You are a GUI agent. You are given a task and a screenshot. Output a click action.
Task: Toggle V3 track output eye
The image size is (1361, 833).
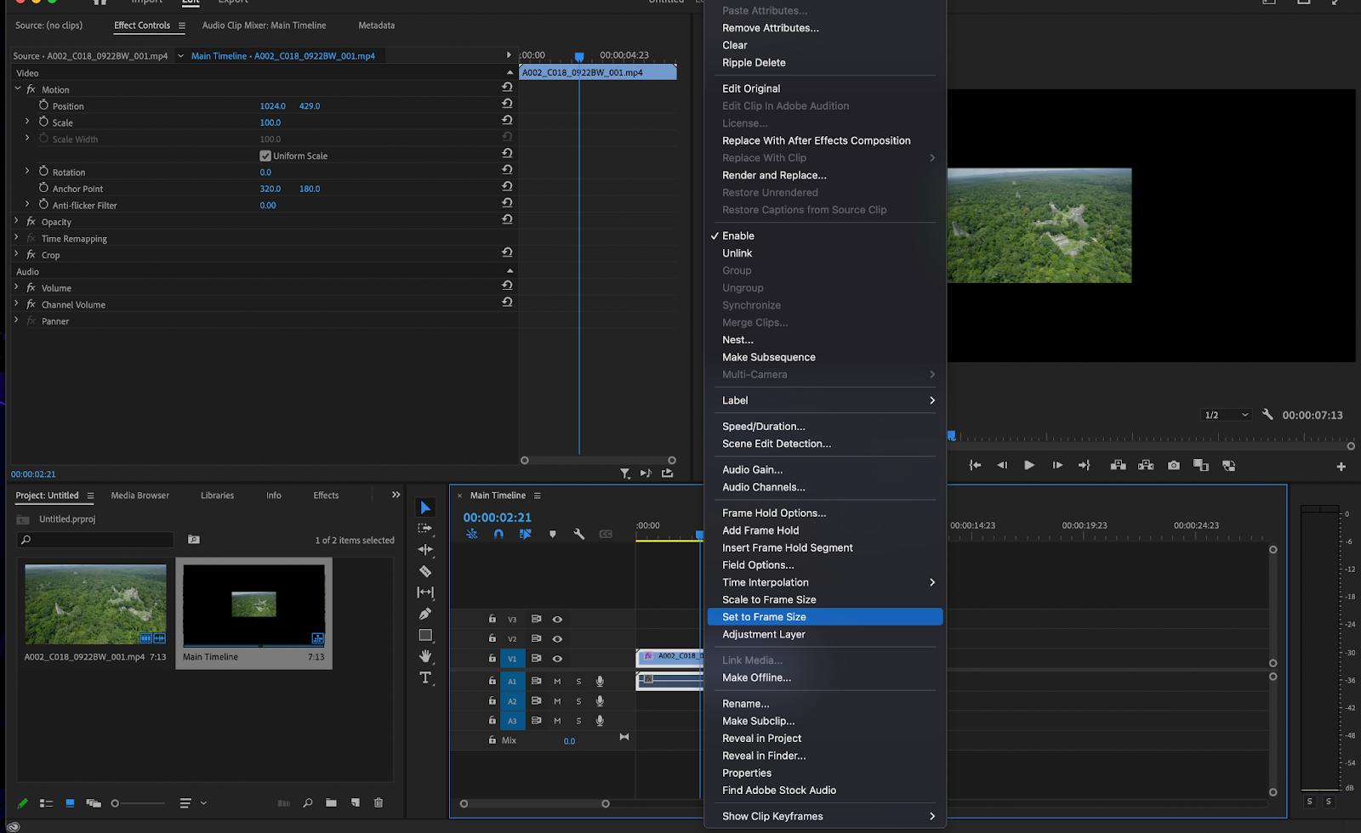pyautogui.click(x=557, y=620)
